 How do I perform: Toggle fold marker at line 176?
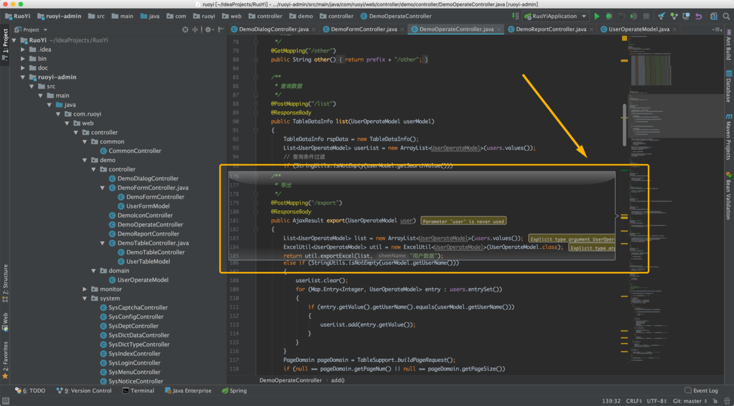click(x=256, y=176)
